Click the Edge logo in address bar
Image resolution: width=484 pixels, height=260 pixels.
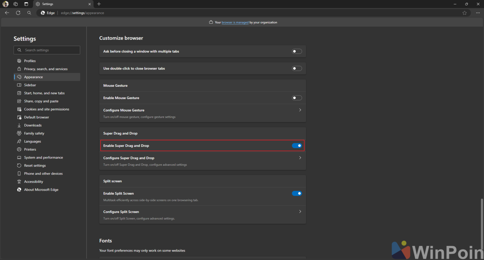(x=43, y=13)
